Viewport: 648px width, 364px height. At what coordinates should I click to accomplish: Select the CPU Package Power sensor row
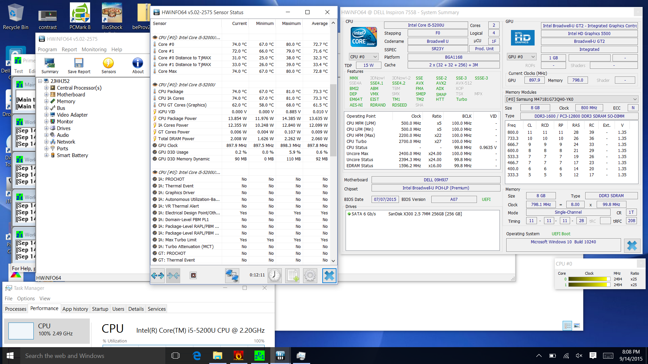pos(240,119)
